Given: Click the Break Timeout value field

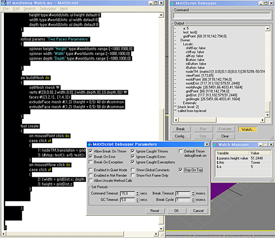Looking at the screenshot, I should [183, 194].
